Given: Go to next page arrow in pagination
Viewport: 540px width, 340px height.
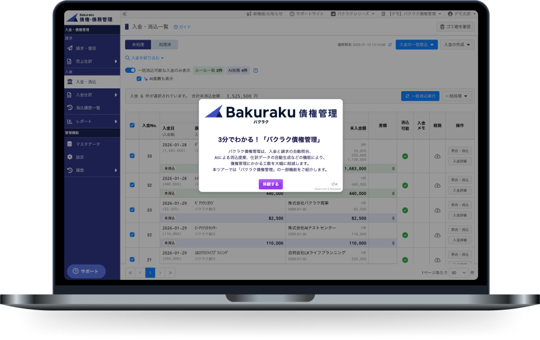Looking at the screenshot, I should pyautogui.click(x=160, y=273).
